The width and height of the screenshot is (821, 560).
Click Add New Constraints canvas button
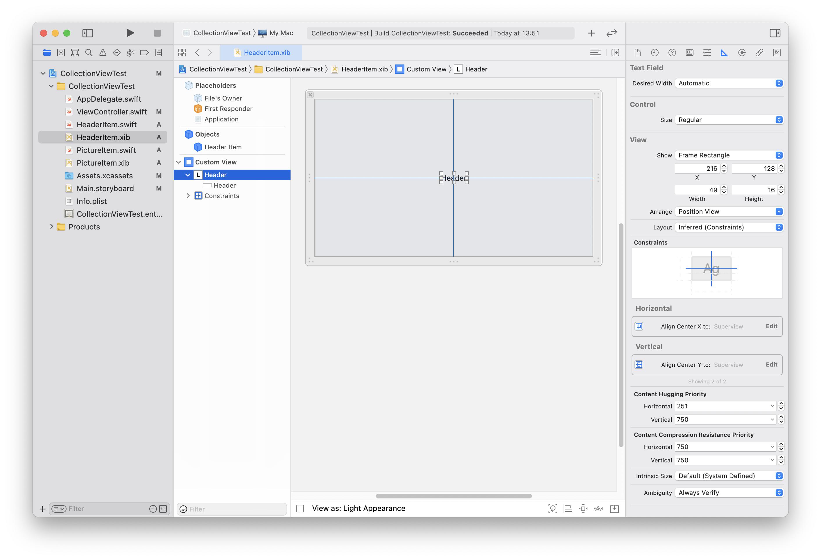click(583, 509)
